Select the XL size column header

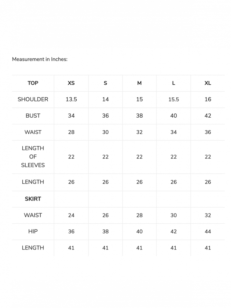208,83
